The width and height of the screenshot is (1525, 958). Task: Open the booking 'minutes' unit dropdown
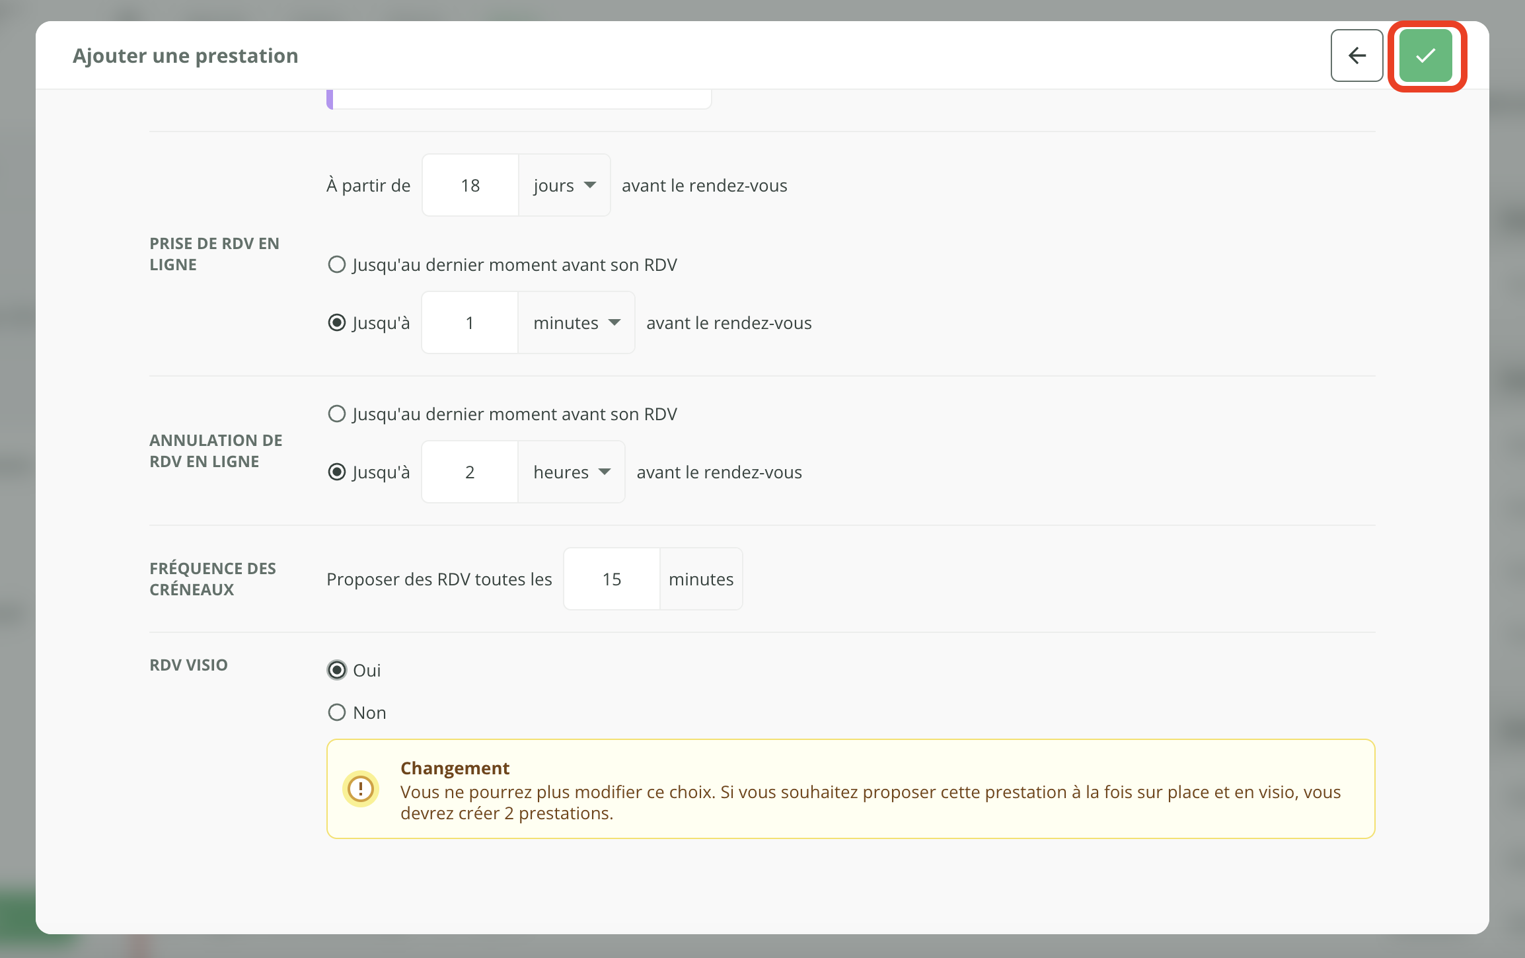tap(576, 323)
